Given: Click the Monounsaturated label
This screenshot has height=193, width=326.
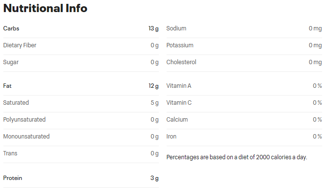Looking at the screenshot, I should 27,137.
